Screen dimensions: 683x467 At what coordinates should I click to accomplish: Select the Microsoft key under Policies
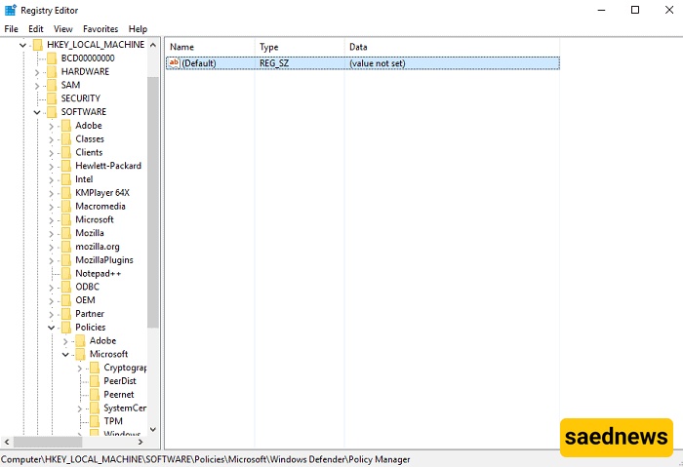pos(109,354)
